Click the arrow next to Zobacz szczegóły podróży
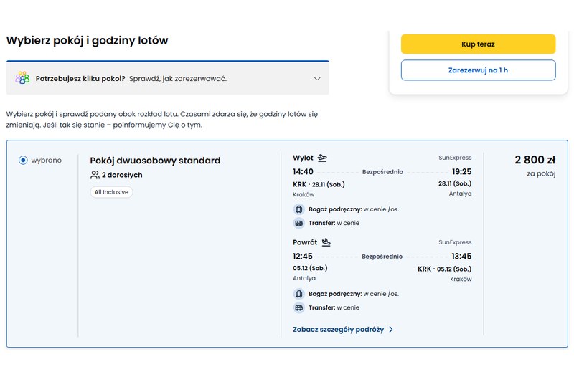The width and height of the screenshot is (574, 382). [391, 330]
